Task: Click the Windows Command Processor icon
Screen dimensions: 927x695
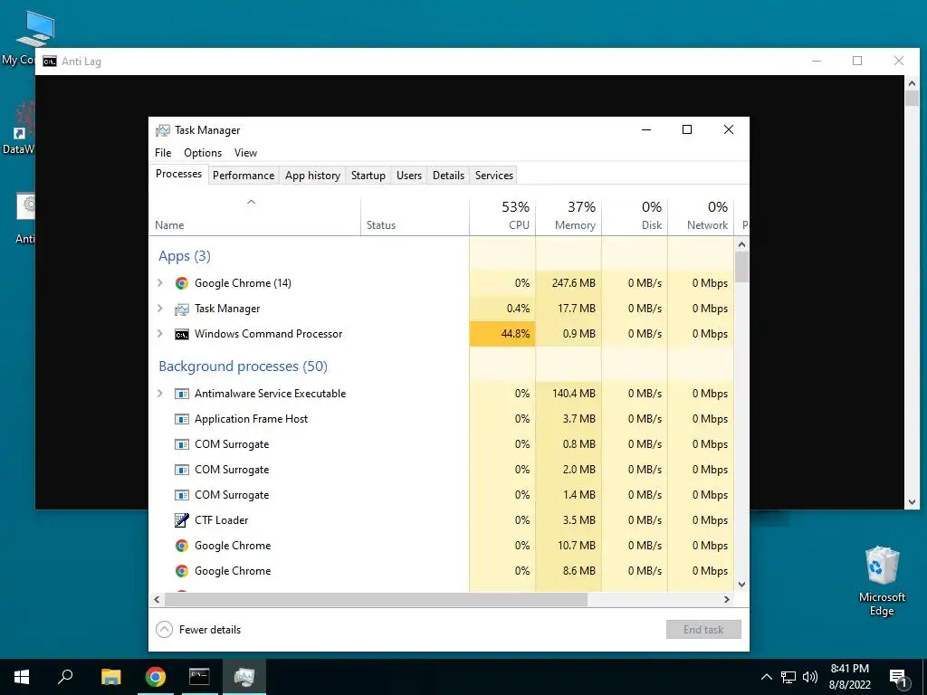Action: click(x=181, y=334)
